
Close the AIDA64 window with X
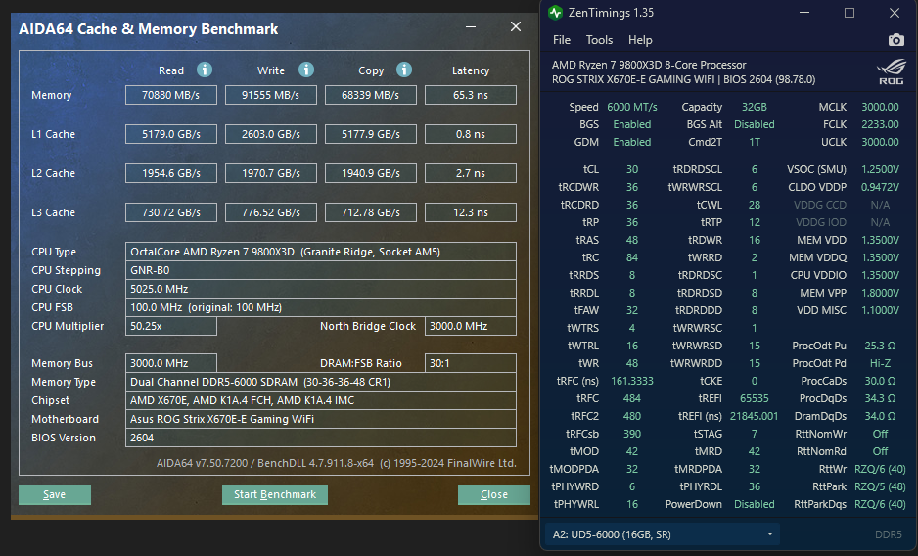click(x=515, y=27)
